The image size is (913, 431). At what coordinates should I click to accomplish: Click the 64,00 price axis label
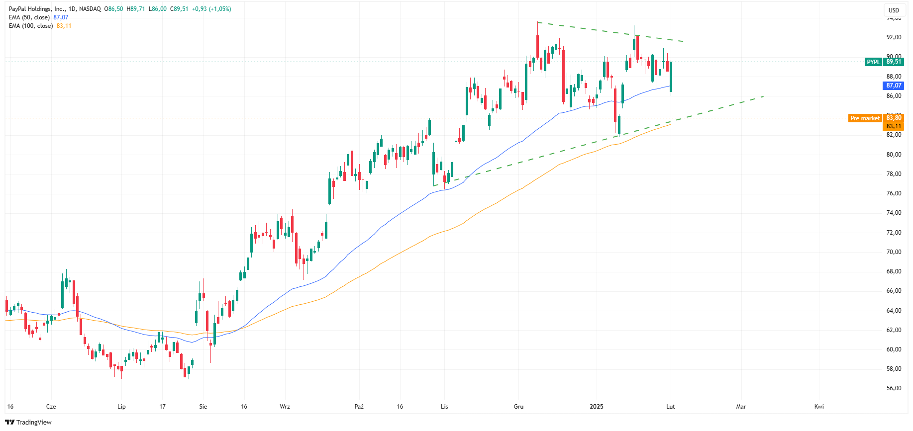(x=894, y=311)
